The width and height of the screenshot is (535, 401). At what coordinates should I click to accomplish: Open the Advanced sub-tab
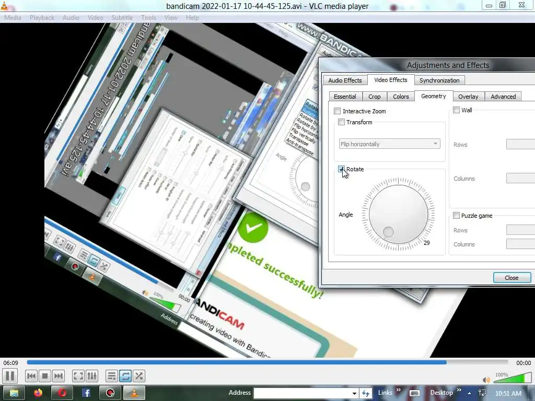pyautogui.click(x=503, y=97)
